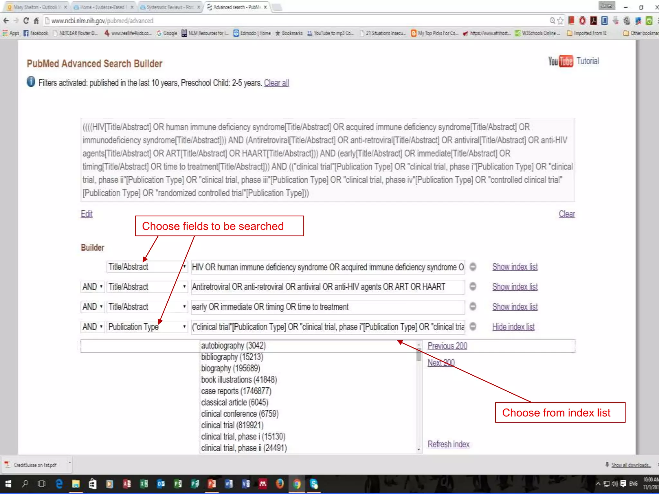659x494 pixels.
Task: Close the Advanced search PubMed tab
Action: 265,7
